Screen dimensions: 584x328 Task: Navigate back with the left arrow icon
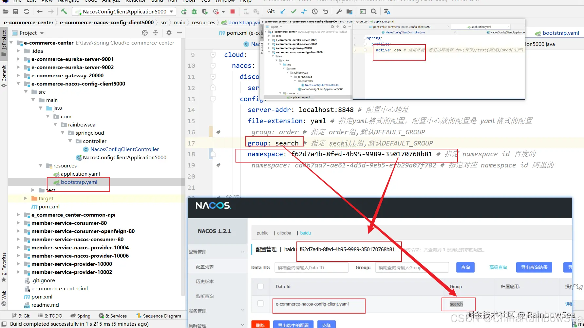click(x=40, y=12)
